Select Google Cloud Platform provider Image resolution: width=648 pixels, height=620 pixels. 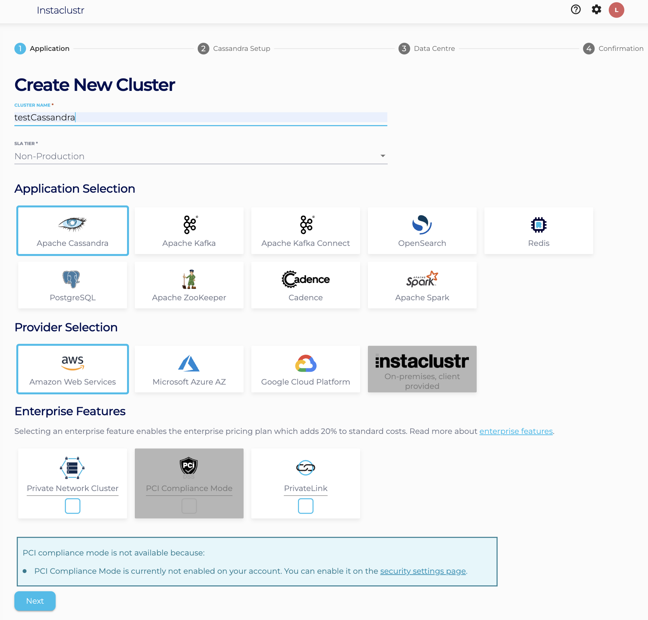(305, 369)
